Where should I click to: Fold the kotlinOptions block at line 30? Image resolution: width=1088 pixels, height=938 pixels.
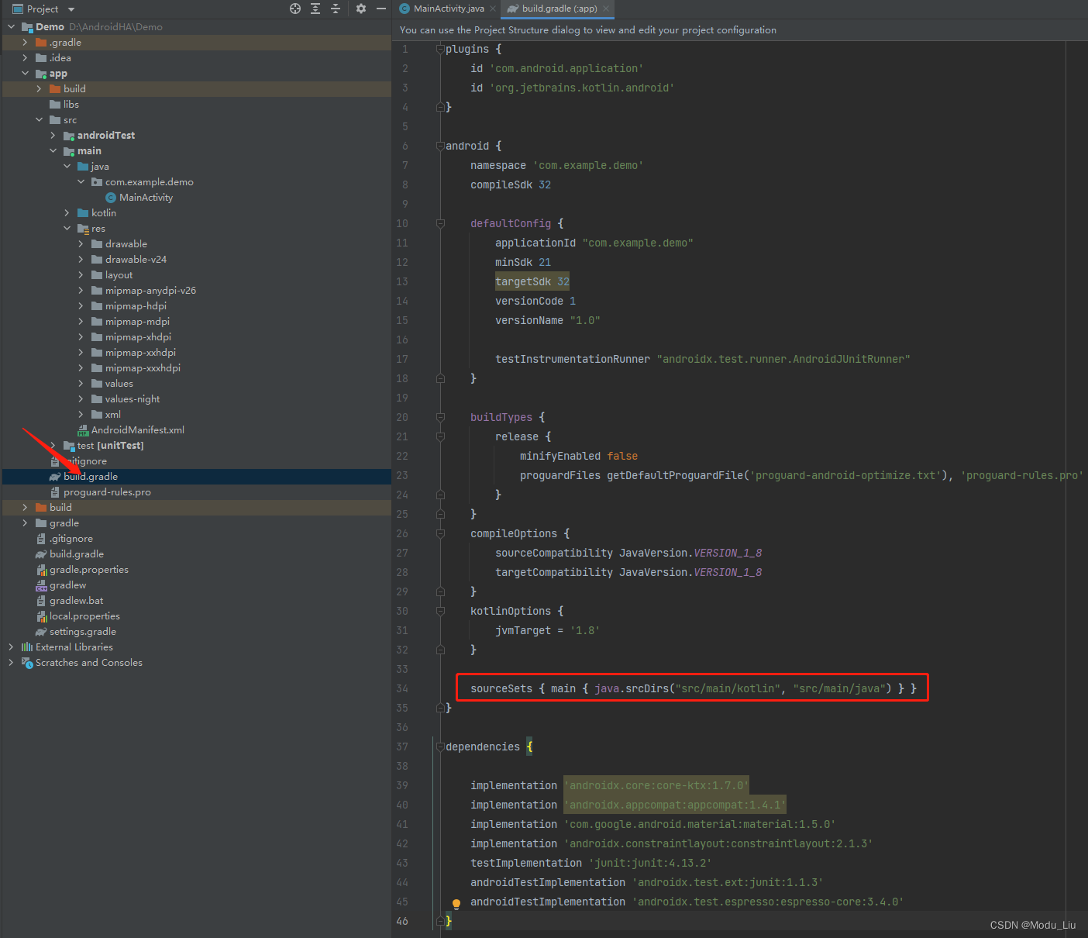(x=440, y=611)
